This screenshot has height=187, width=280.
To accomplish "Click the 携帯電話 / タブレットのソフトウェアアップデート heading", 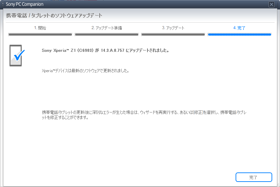I will click(54, 16).
